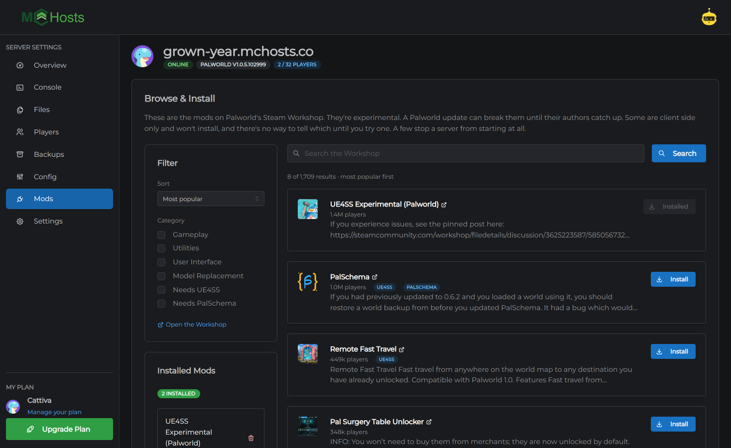Click the UE4SS Experimental mod thumbnail
The height and width of the screenshot is (448, 731).
click(308, 209)
